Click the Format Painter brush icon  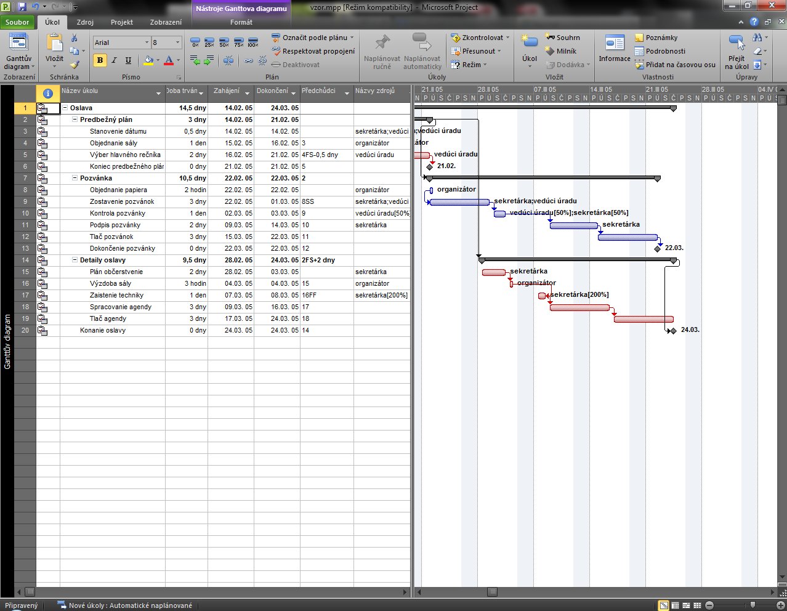click(75, 64)
